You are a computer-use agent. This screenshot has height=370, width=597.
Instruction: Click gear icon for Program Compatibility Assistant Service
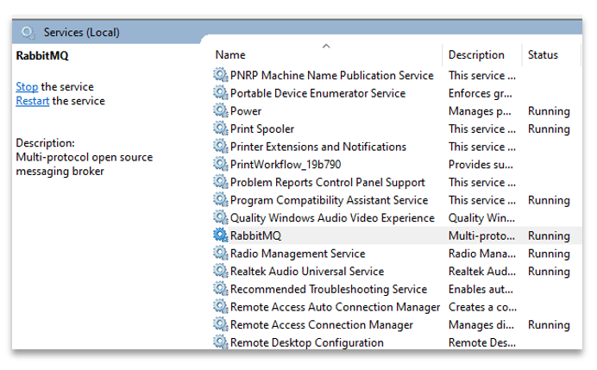221,200
